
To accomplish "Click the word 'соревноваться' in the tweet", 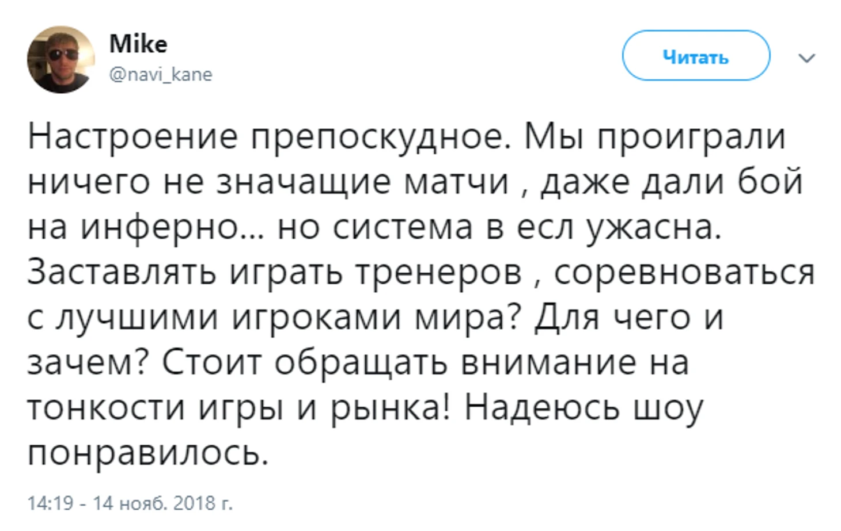I will 684,272.
